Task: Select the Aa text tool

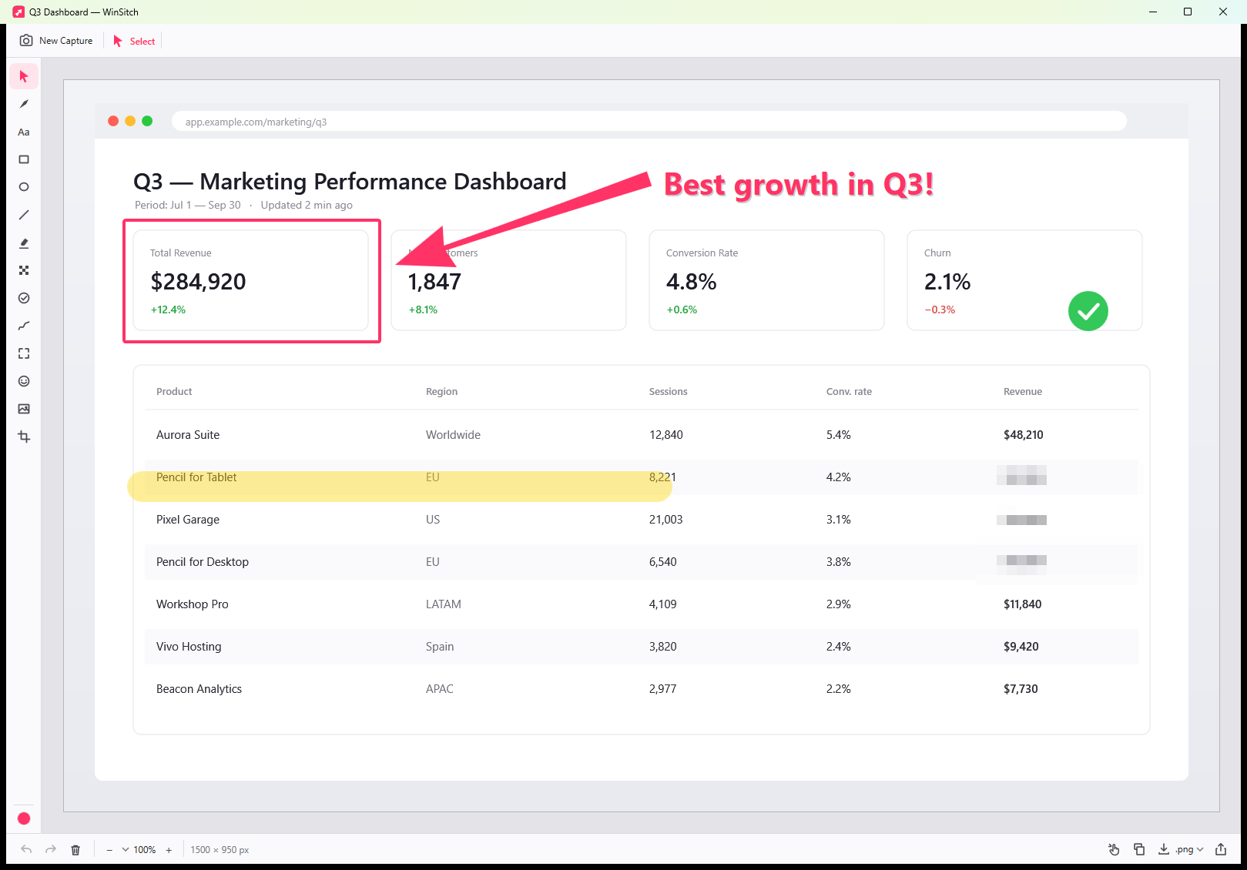Action: click(24, 132)
